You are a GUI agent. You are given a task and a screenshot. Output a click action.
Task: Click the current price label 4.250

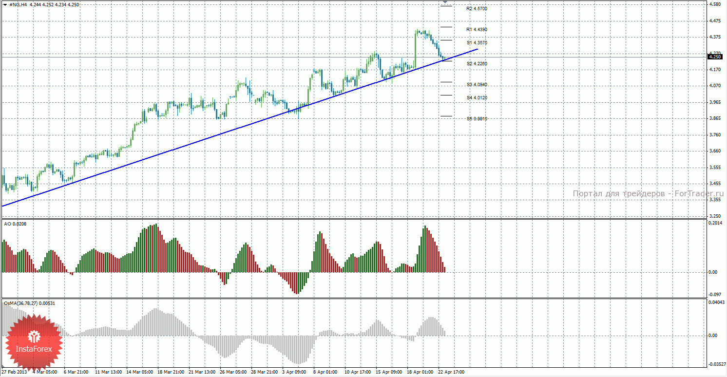coord(715,57)
